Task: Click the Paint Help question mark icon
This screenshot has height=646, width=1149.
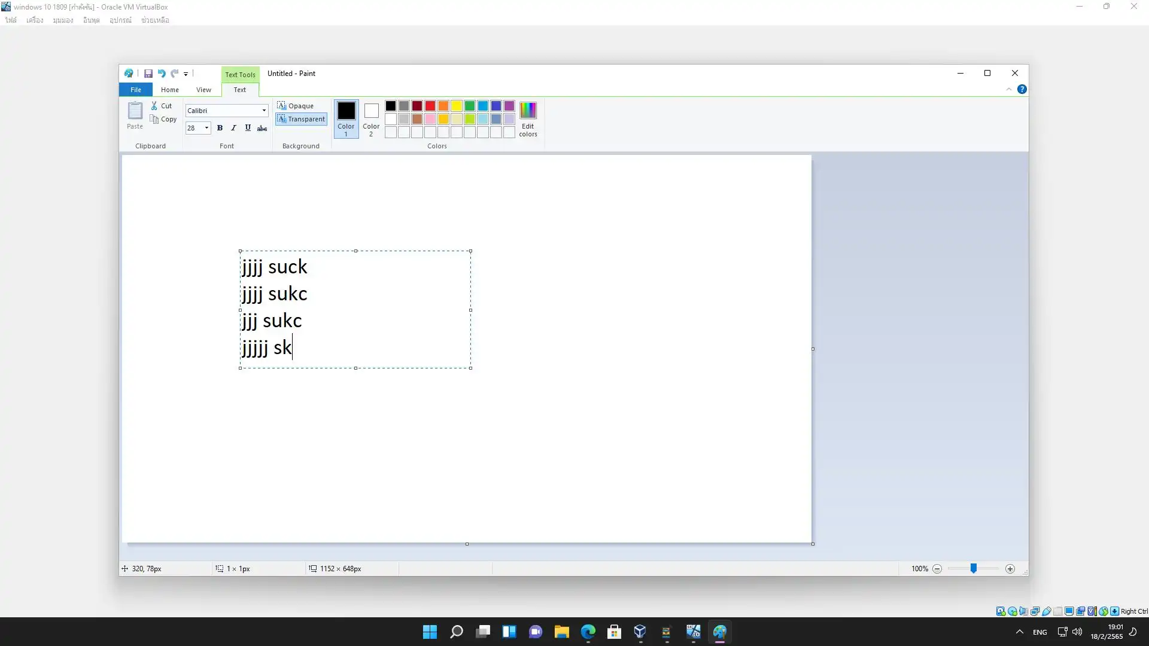Action: point(1022,90)
